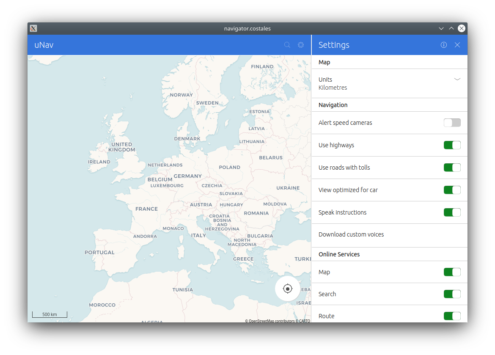
Task: Click GERMANY label on the map
Action: (x=187, y=176)
